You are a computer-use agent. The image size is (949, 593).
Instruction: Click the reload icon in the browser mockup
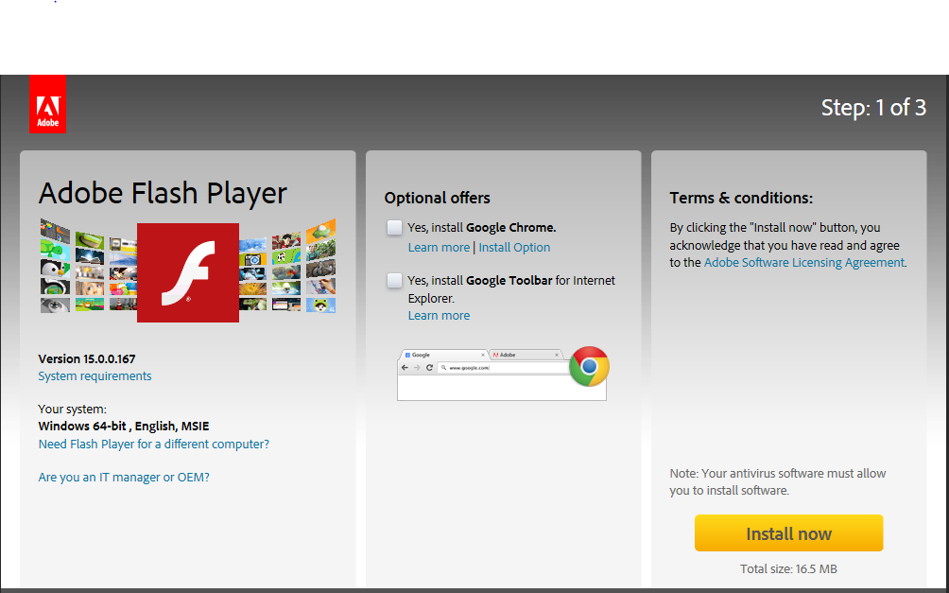(429, 367)
